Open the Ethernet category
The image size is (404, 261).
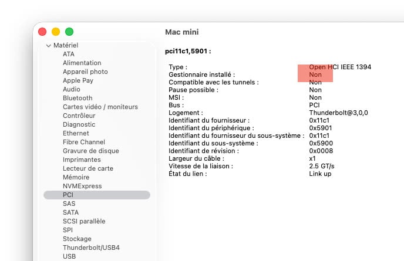(x=76, y=133)
